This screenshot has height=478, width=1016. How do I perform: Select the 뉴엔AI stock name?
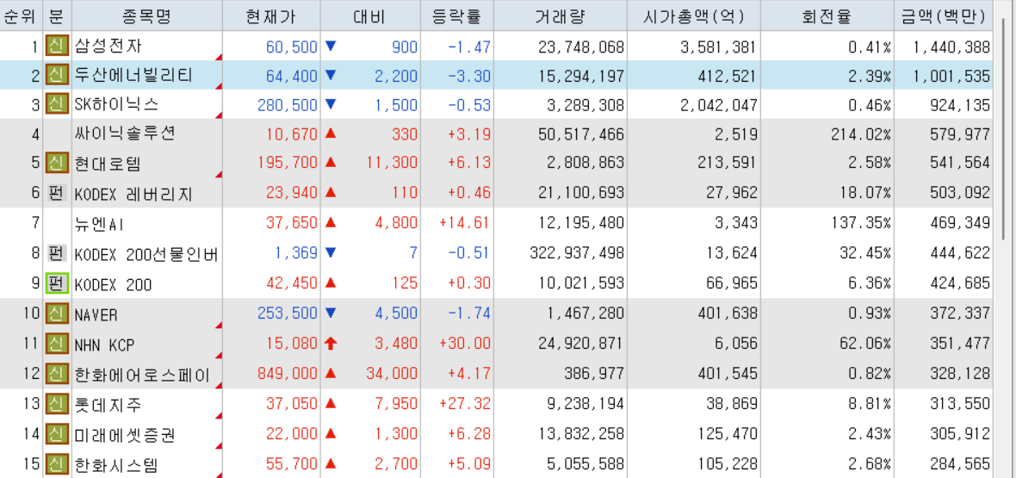point(100,224)
